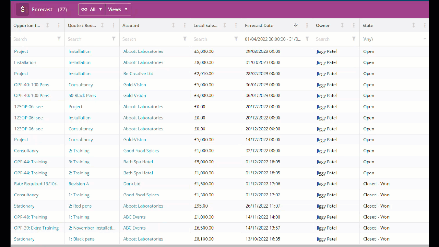Open the Abbott Laboratories account link
The height and width of the screenshot is (247, 439).
pyautogui.click(x=143, y=51)
